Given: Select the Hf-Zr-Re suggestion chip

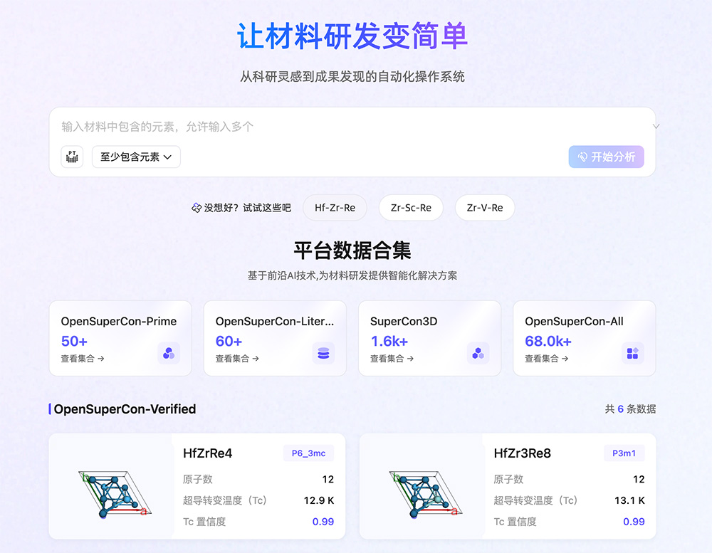Looking at the screenshot, I should pyautogui.click(x=335, y=208).
